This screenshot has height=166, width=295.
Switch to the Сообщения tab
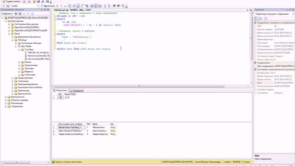point(76,91)
